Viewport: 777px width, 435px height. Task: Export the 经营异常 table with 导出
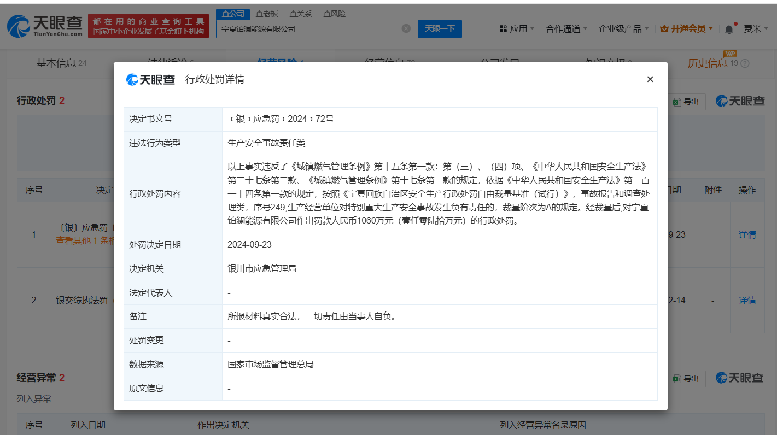point(686,379)
